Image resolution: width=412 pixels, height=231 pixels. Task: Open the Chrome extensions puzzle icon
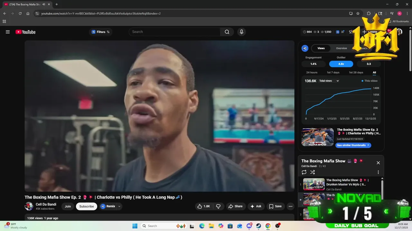pyautogui.click(x=369, y=13)
